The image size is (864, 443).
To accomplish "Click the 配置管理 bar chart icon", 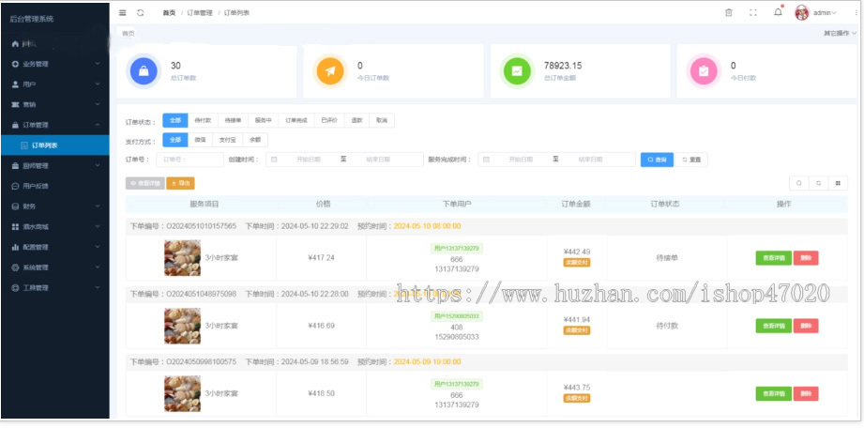I will pos(15,248).
